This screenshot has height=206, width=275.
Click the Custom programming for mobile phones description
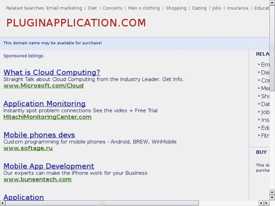pos(90,142)
